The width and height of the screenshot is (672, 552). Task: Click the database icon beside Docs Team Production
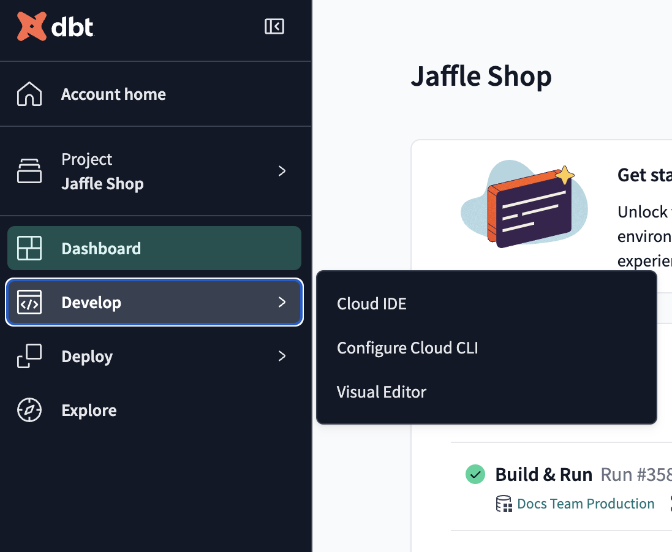click(504, 504)
